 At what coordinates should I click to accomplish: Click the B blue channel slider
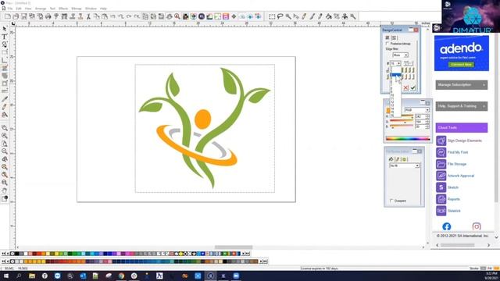[x=402, y=126]
